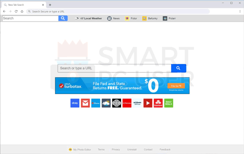The image size is (244, 154).
Task: Click the PetSmart shortcut tile
Action: [x=137, y=103]
